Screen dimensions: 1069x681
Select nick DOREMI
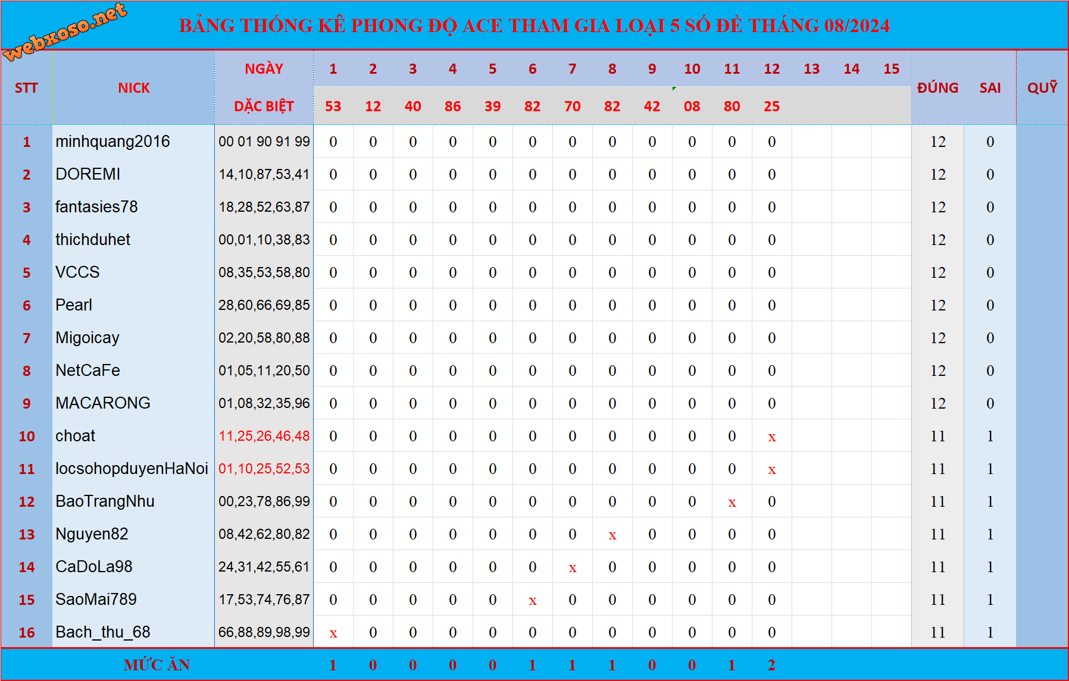pyautogui.click(x=88, y=174)
